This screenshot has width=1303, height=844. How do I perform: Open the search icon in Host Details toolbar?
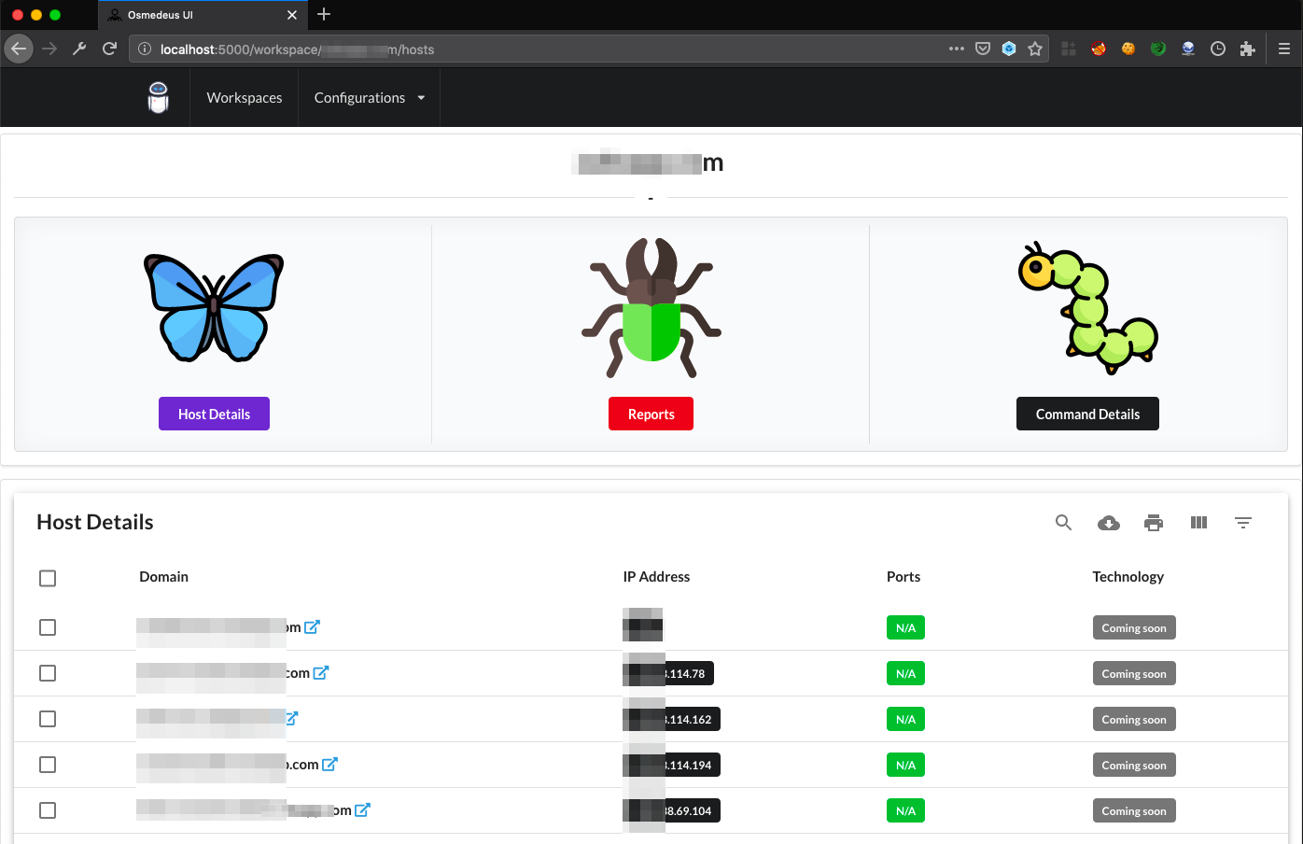coord(1063,522)
